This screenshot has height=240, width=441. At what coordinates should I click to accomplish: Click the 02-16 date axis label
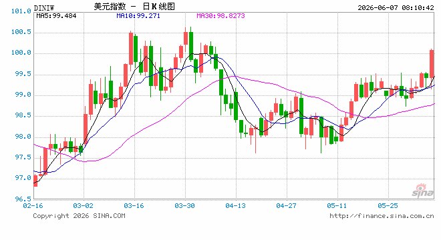tap(33, 206)
